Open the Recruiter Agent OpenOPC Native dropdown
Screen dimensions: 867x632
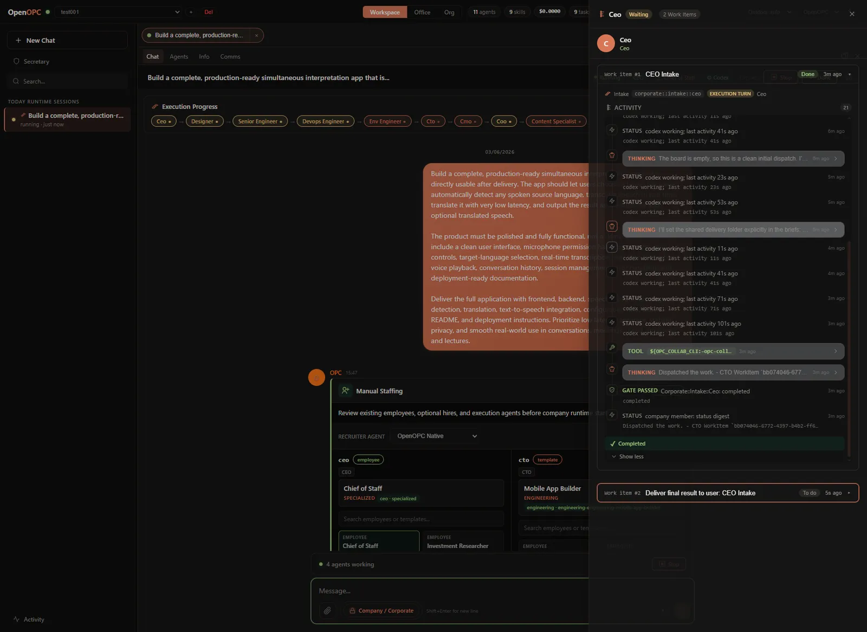click(x=437, y=436)
